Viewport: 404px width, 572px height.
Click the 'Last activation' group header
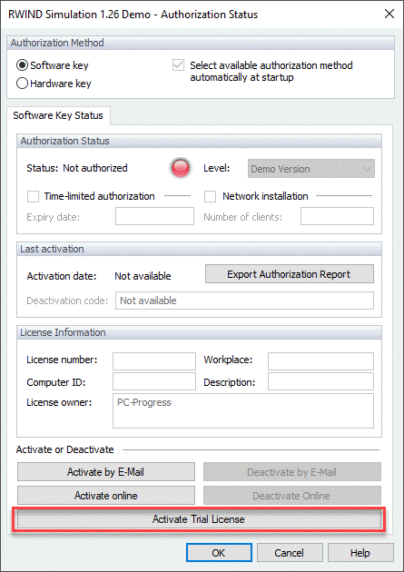pyautogui.click(x=199, y=249)
